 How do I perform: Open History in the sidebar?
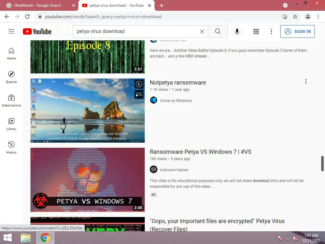[11, 147]
